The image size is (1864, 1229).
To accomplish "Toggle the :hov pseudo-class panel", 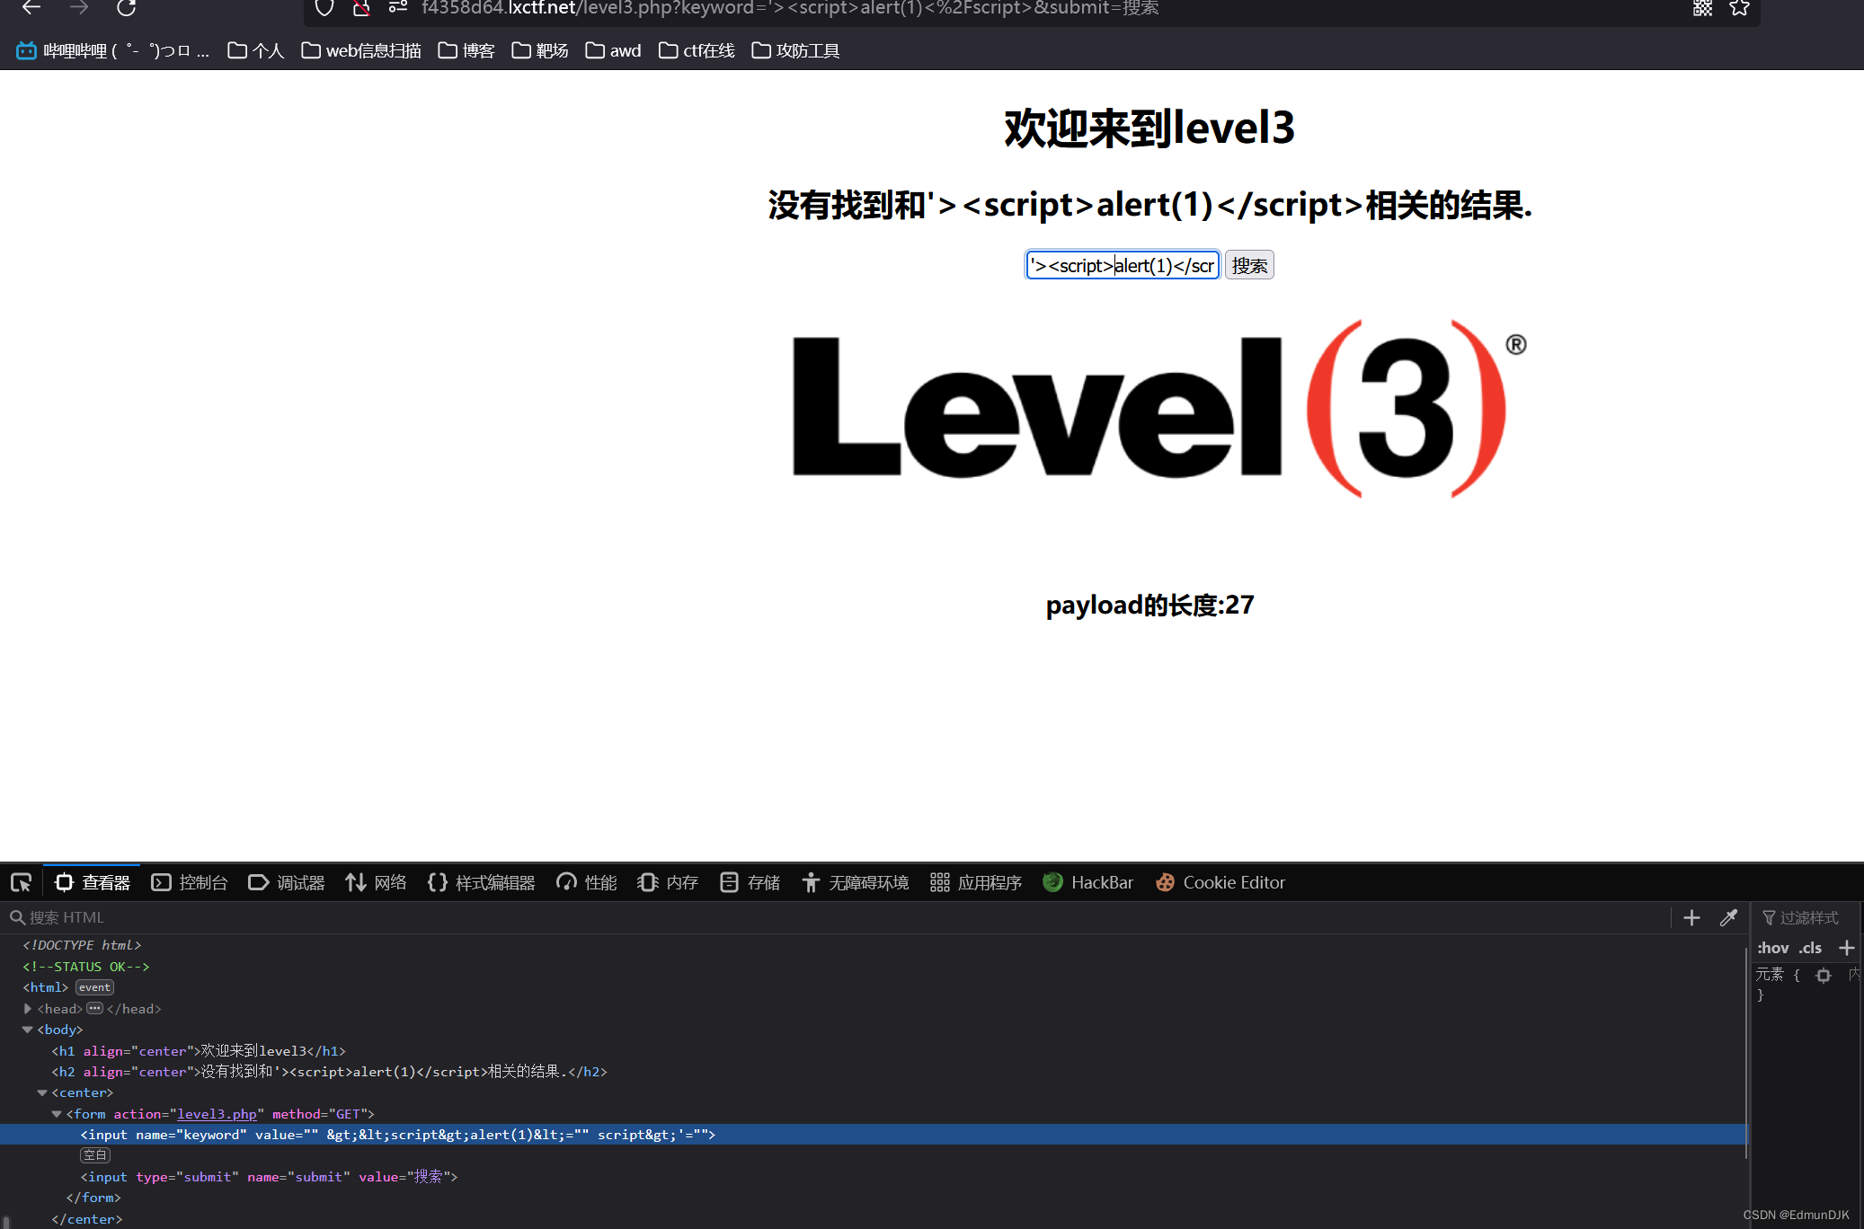I will [1772, 948].
